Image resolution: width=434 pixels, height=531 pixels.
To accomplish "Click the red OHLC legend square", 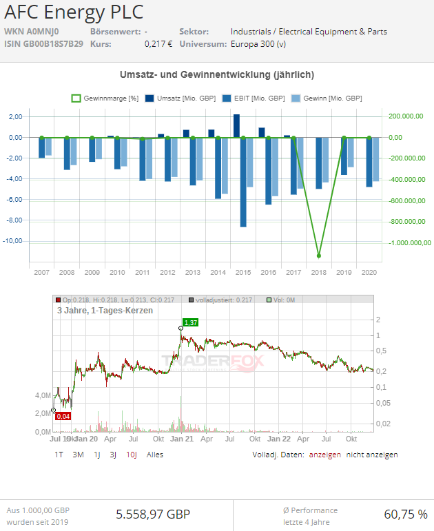I will pyautogui.click(x=59, y=300).
